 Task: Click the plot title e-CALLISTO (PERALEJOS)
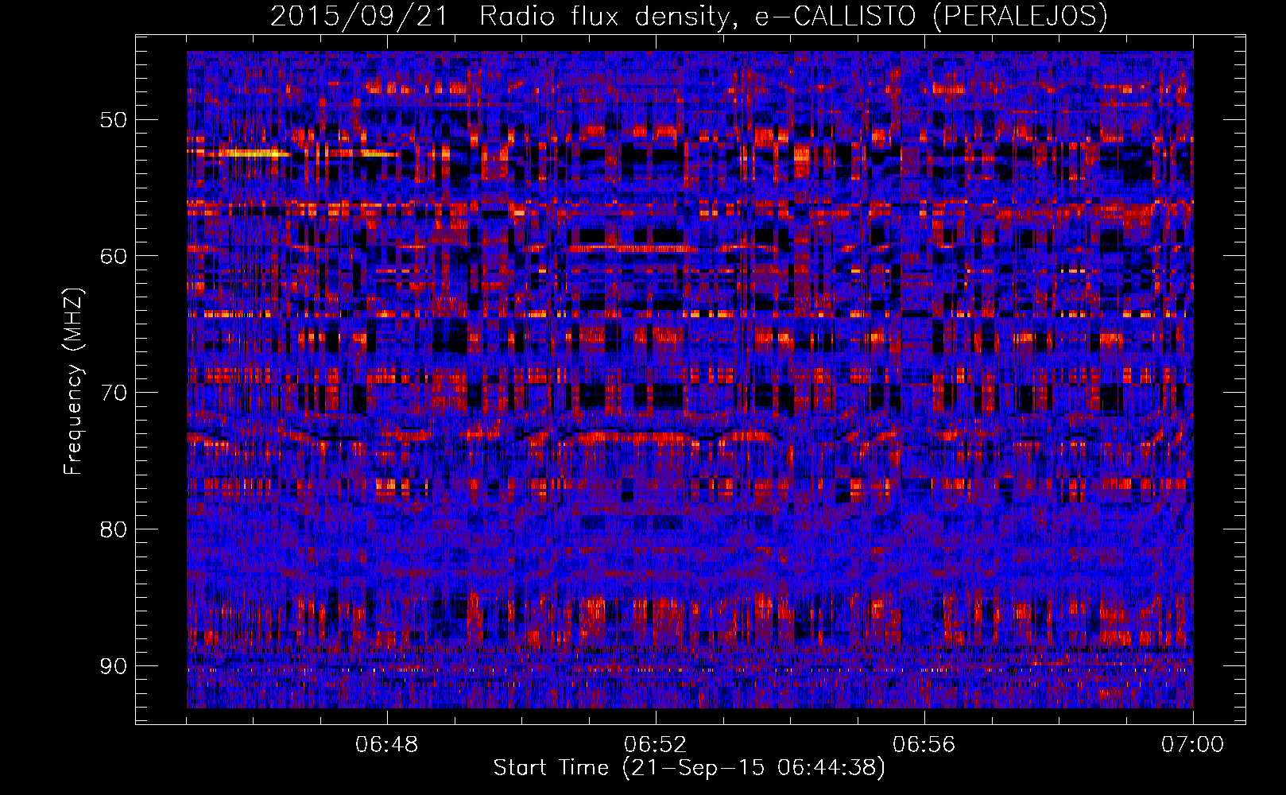point(931,16)
